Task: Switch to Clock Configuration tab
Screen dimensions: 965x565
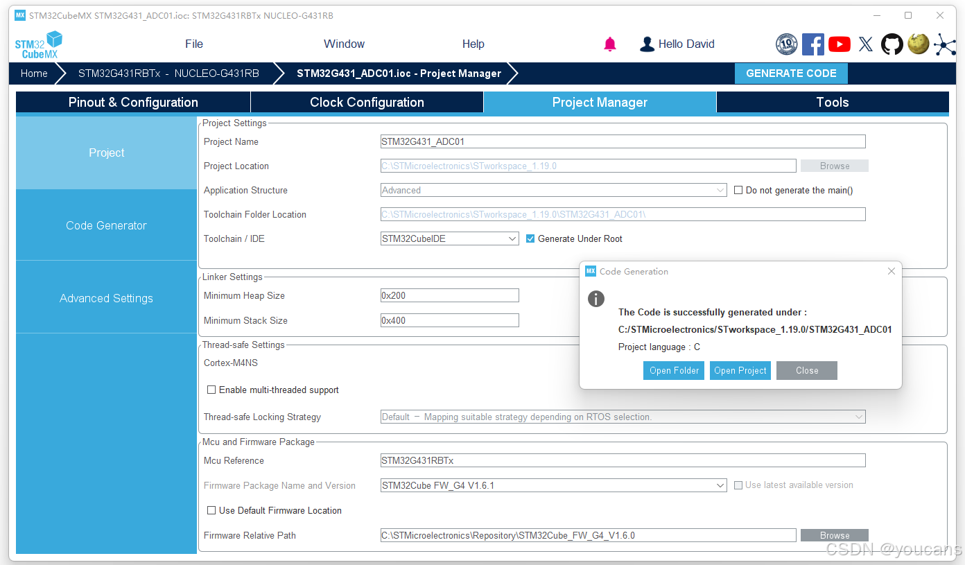Action: 367,103
